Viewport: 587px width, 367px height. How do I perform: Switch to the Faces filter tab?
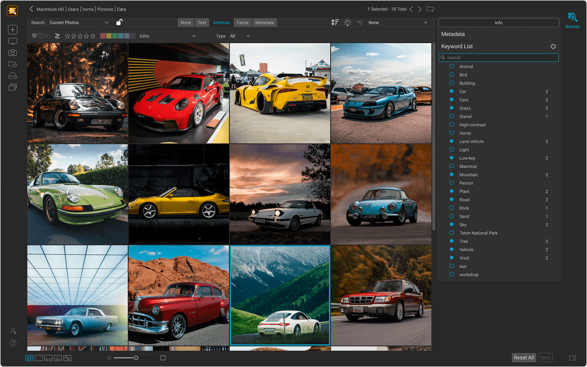pos(242,22)
